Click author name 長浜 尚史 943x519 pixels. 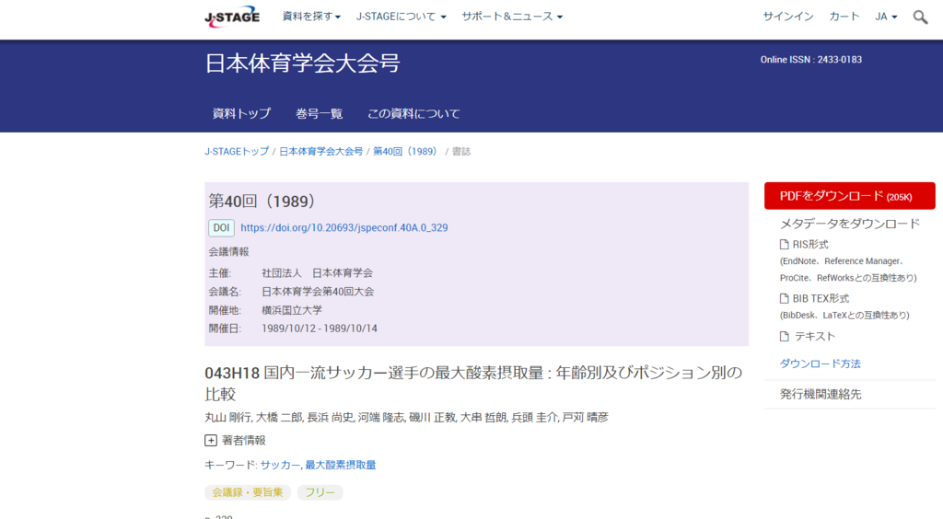pyautogui.click(x=331, y=417)
